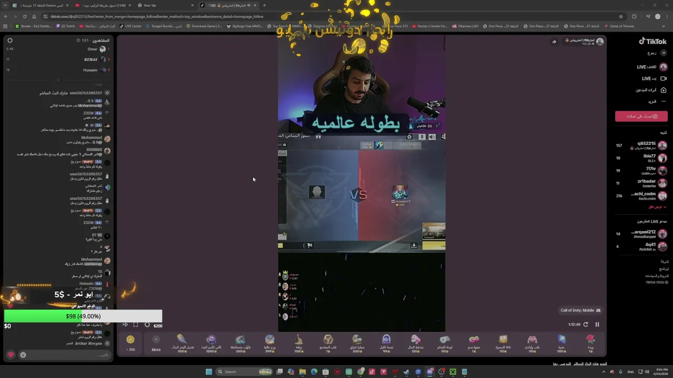
Task: Send the community heart gift
Action: tap(328, 343)
